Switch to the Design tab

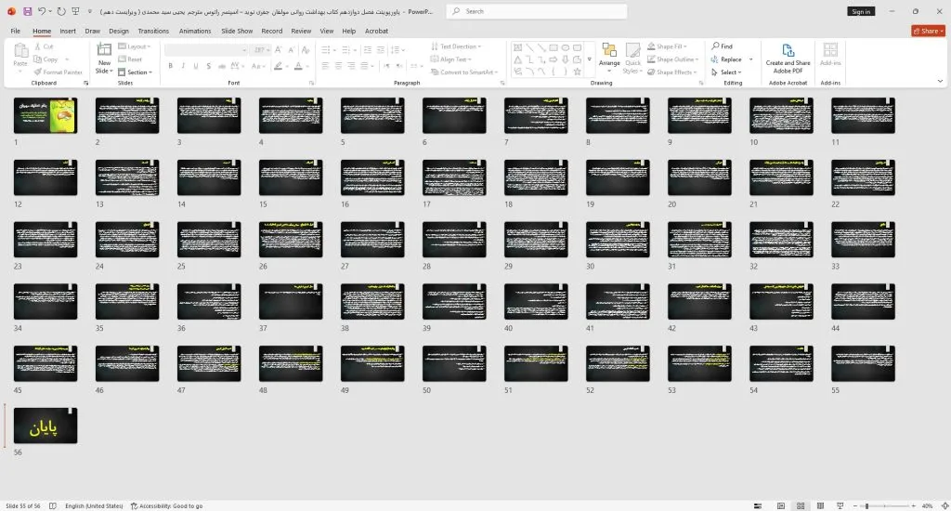tap(119, 31)
